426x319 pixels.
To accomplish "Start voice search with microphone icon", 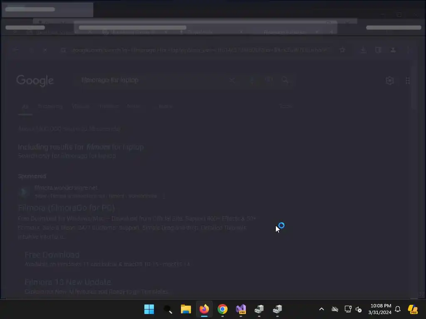I will pyautogui.click(x=252, y=80).
